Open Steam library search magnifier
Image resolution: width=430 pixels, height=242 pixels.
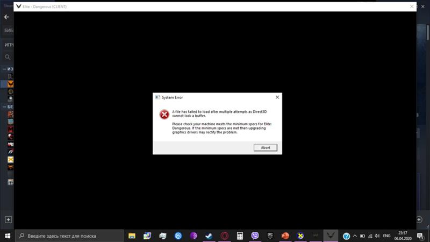coord(8,57)
